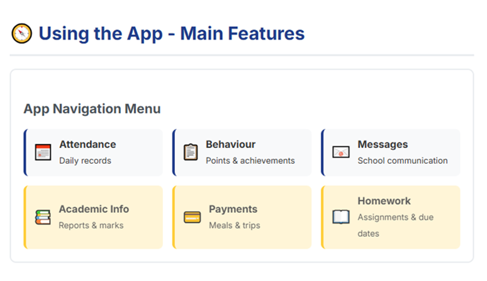Viewport: 487px width, 281px height.
Task: Select the Messages menu title
Action: pyautogui.click(x=383, y=144)
